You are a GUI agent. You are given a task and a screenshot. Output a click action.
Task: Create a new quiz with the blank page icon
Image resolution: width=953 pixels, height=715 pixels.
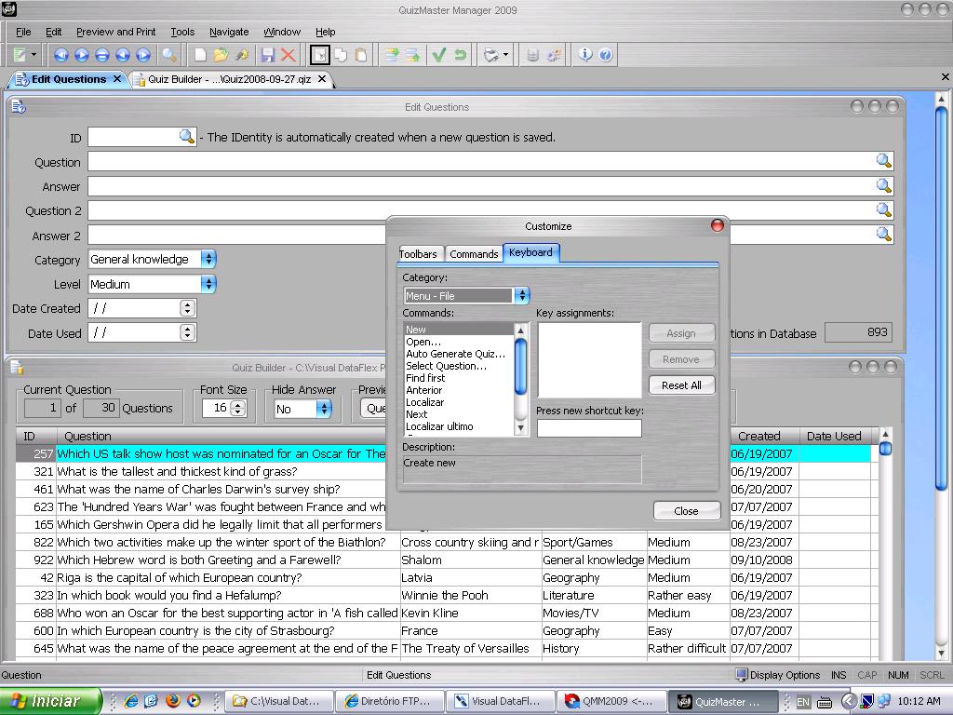(x=200, y=55)
